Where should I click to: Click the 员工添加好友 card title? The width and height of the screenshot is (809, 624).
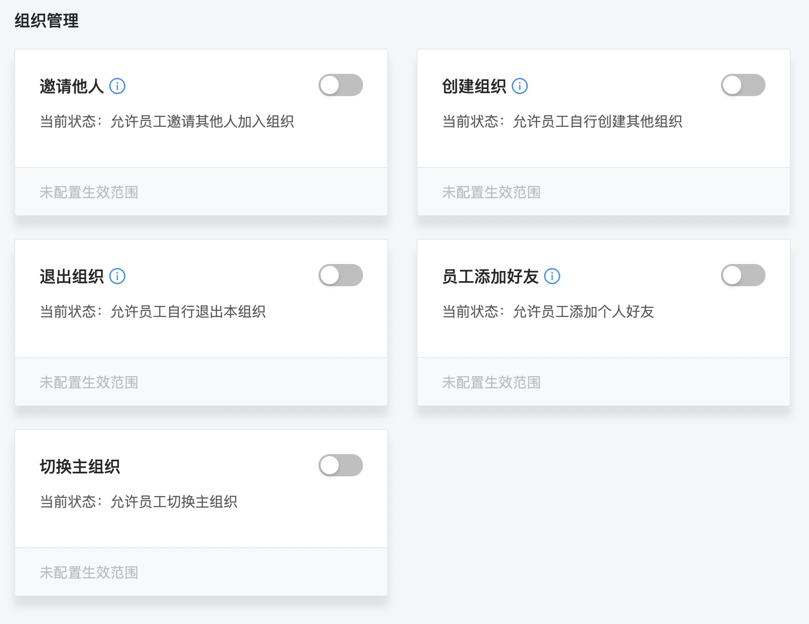tap(490, 277)
